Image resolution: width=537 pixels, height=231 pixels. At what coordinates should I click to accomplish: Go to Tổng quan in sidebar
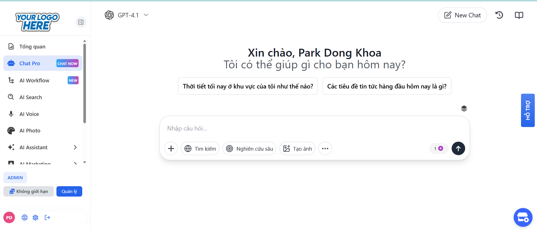(32, 46)
